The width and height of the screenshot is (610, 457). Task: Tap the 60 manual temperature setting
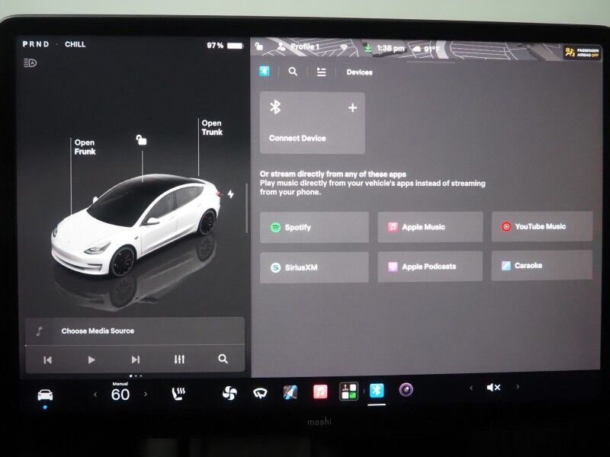[x=120, y=395]
